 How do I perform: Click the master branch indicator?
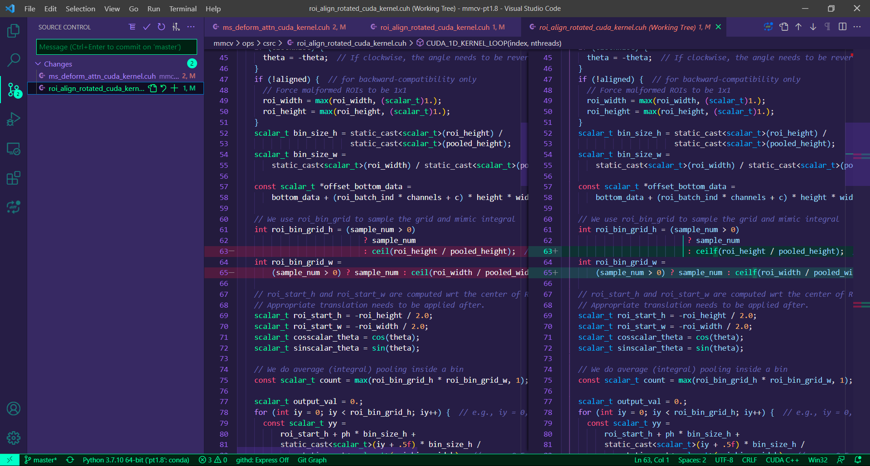[41, 460]
